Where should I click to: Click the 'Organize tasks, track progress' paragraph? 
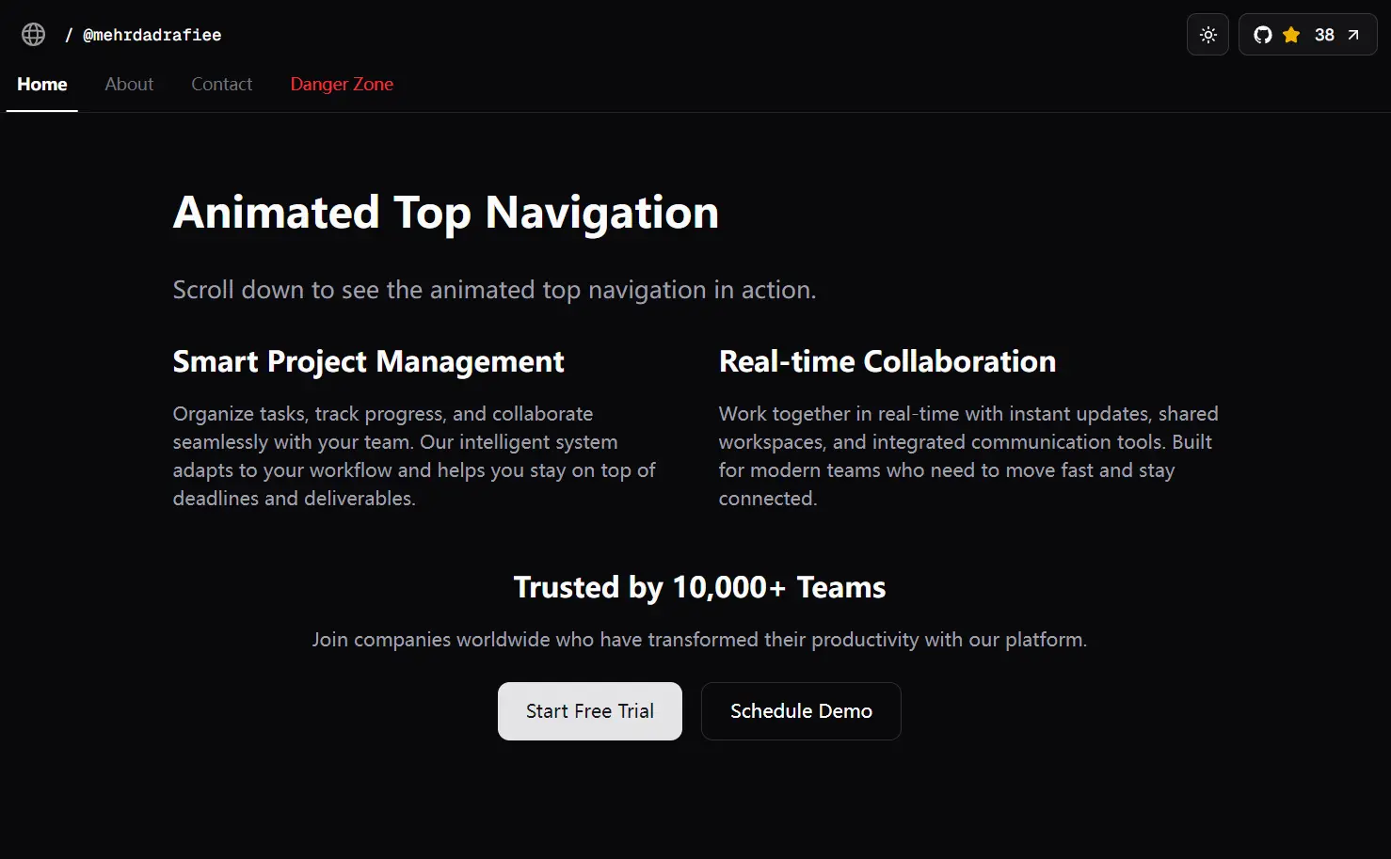[414, 456]
